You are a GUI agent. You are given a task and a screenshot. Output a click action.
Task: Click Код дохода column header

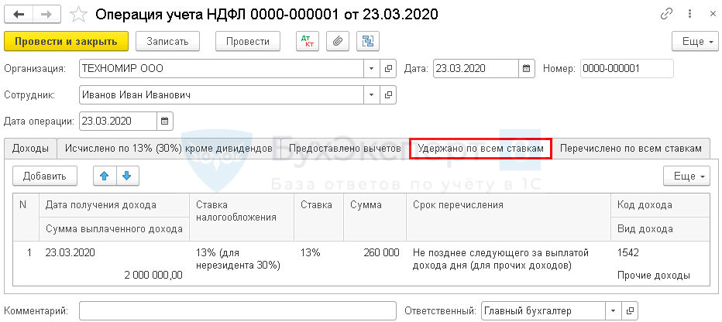660,205
